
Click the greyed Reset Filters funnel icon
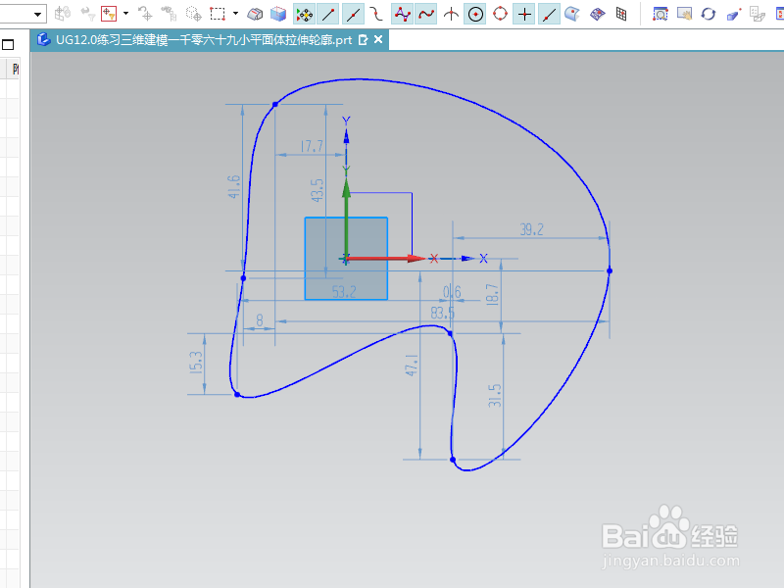(x=88, y=14)
